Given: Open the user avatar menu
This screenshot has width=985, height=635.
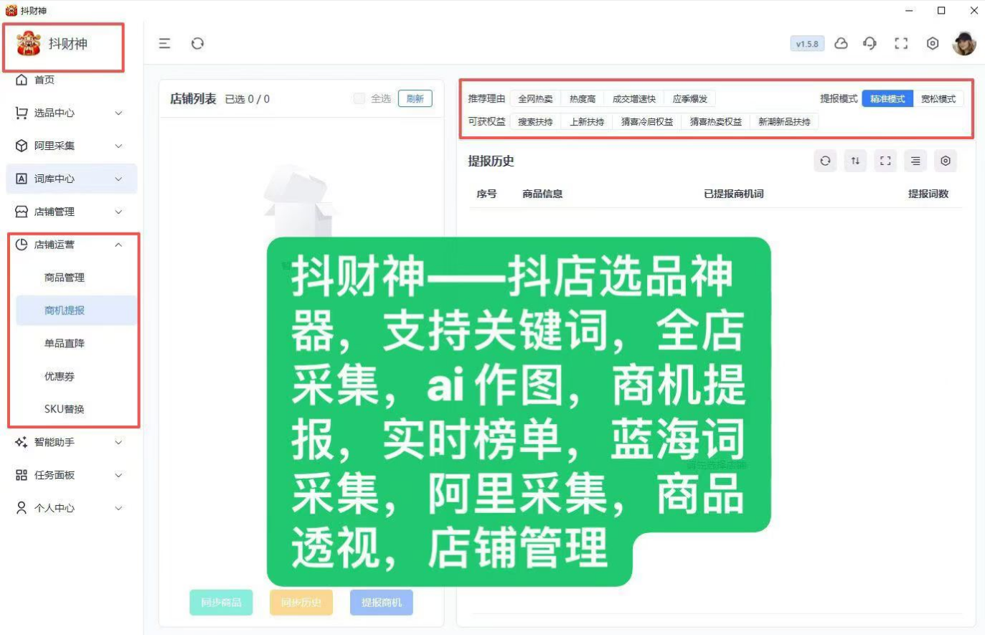Looking at the screenshot, I should [x=964, y=44].
